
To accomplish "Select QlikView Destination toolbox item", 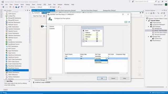I will [x=14, y=36].
